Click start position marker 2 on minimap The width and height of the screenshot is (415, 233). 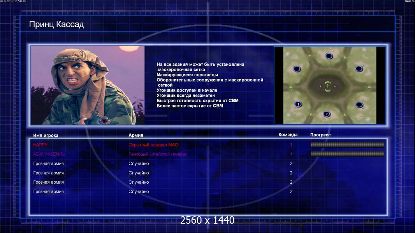point(327,114)
